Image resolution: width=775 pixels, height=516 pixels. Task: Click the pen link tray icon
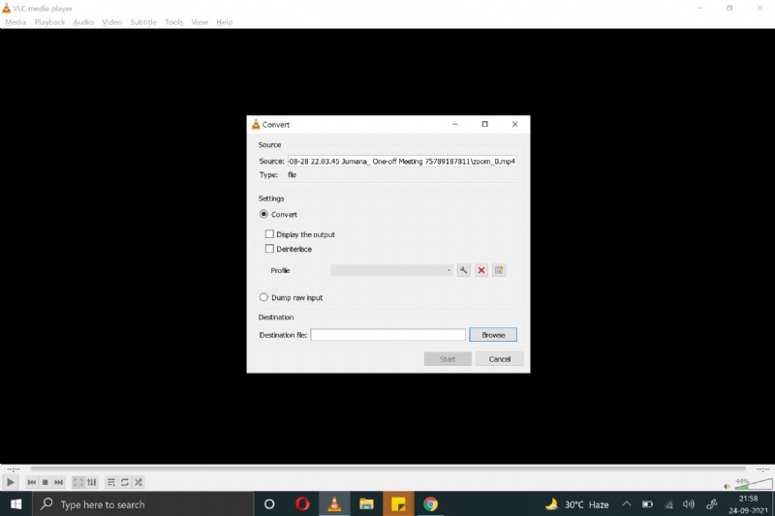(712, 504)
